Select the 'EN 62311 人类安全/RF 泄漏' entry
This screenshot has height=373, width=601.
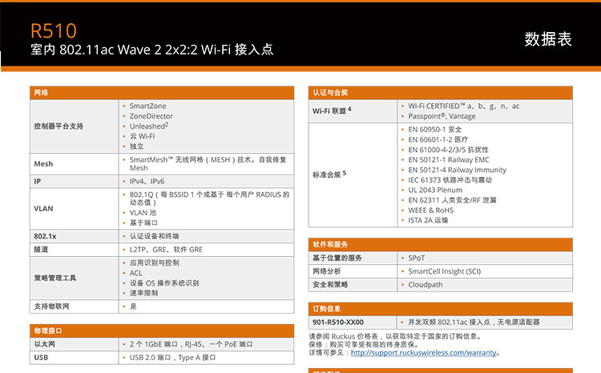(x=452, y=200)
